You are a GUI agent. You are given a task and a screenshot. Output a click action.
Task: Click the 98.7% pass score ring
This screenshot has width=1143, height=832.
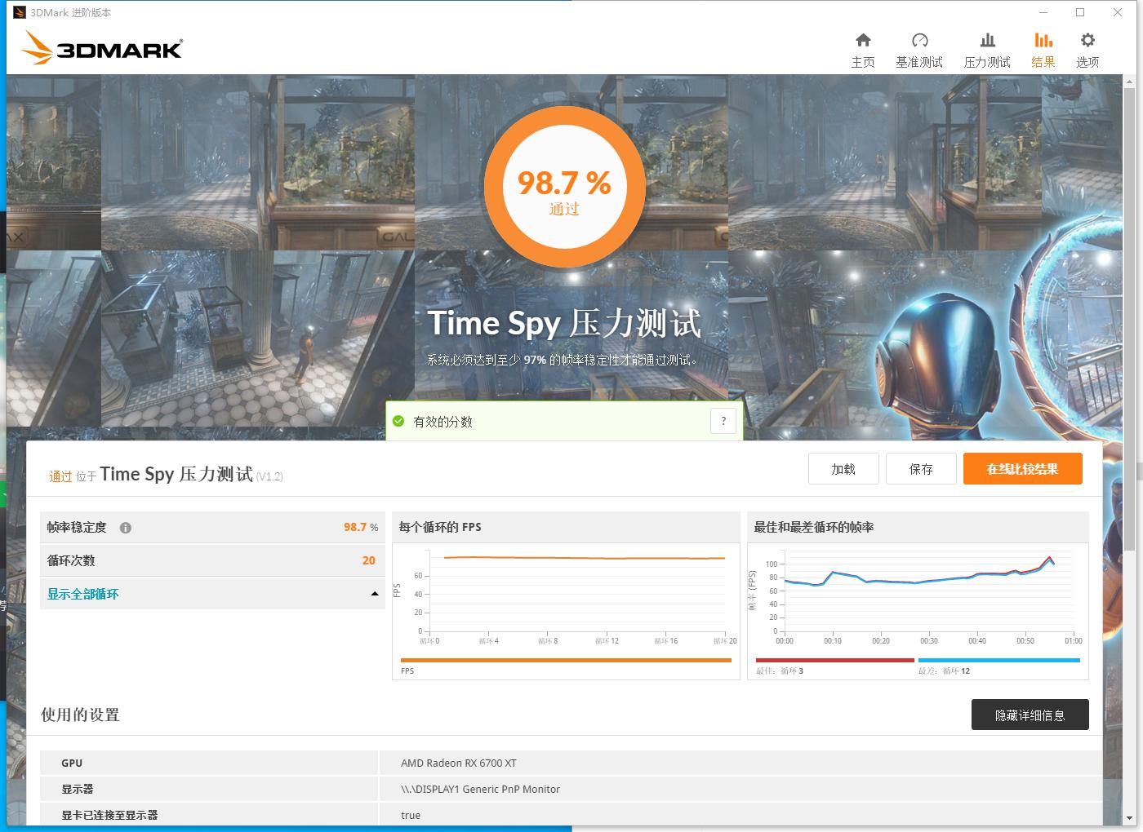tap(564, 186)
